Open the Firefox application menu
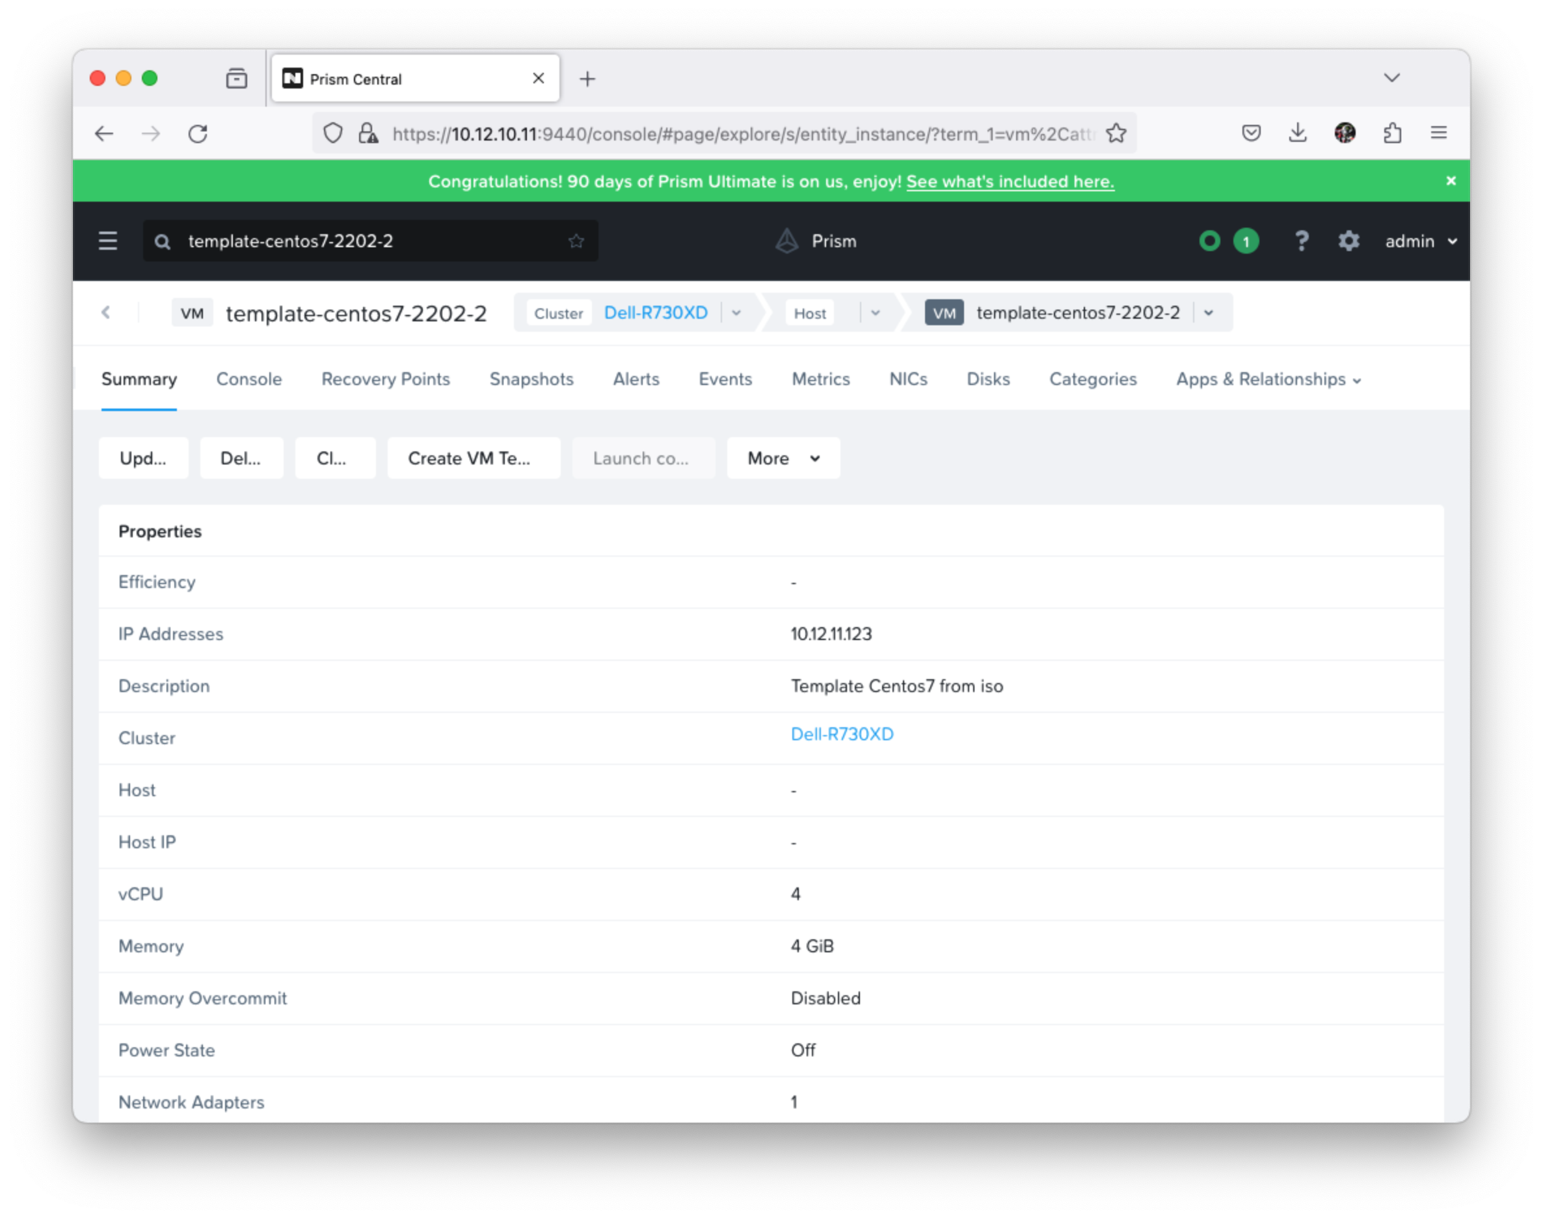This screenshot has height=1219, width=1543. click(x=1438, y=133)
